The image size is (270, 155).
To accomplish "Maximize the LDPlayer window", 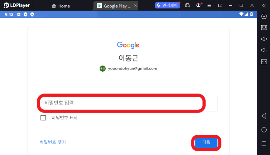I will (x=241, y=5).
